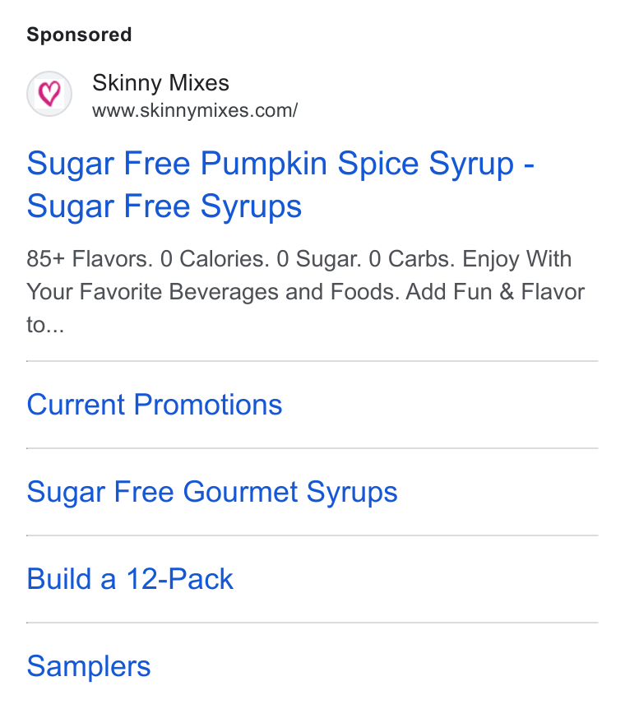Click the pink heart Skinny Mixes logo
This screenshot has height=709, width=625.
(49, 94)
